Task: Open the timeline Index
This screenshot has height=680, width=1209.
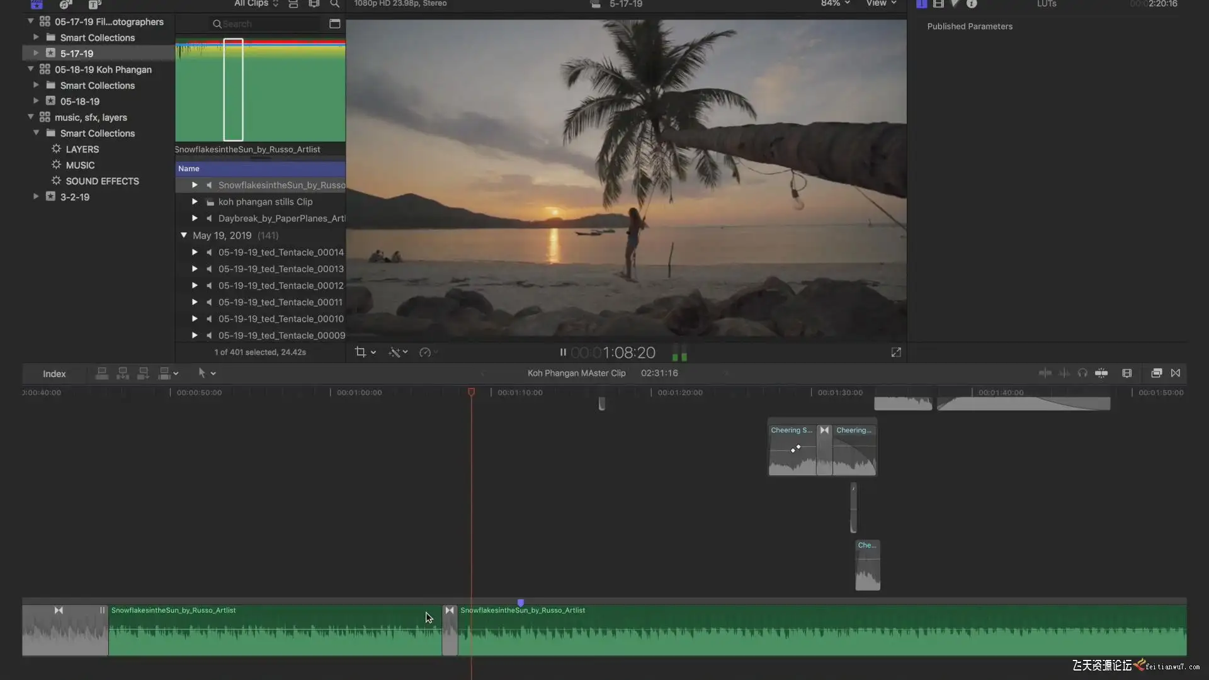Action: (x=54, y=374)
